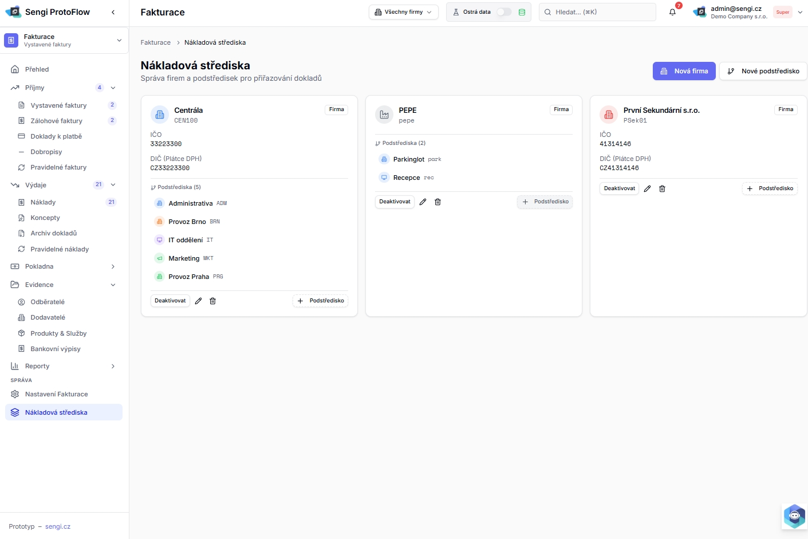This screenshot has height=539, width=808.
Task: Toggle the Ostrá data switch
Action: (503, 12)
